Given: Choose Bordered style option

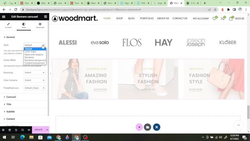Looking at the screenshot, I should click(35, 57).
